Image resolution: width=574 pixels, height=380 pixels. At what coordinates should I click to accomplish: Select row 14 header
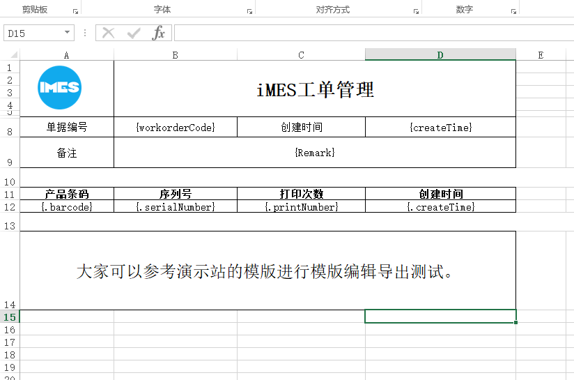coord(10,271)
